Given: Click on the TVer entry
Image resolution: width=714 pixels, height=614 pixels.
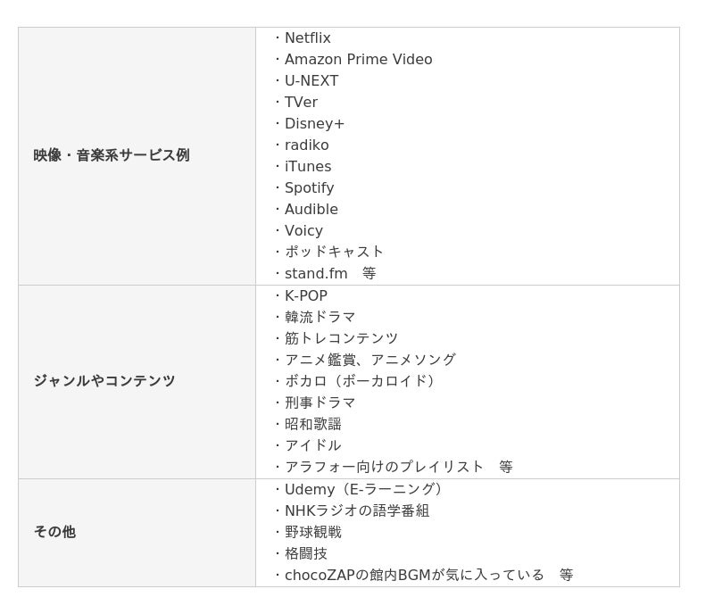Looking at the screenshot, I should (x=301, y=103).
